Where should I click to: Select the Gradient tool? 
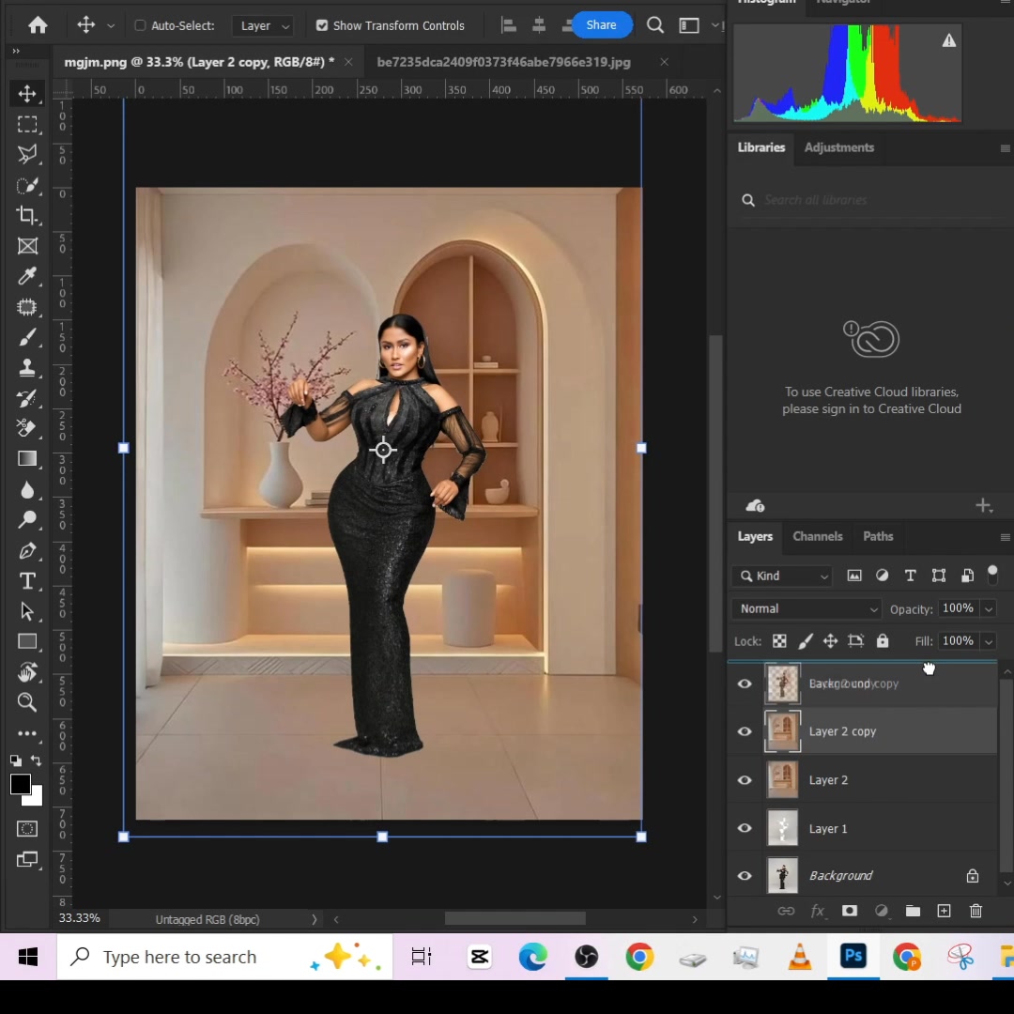[27, 459]
